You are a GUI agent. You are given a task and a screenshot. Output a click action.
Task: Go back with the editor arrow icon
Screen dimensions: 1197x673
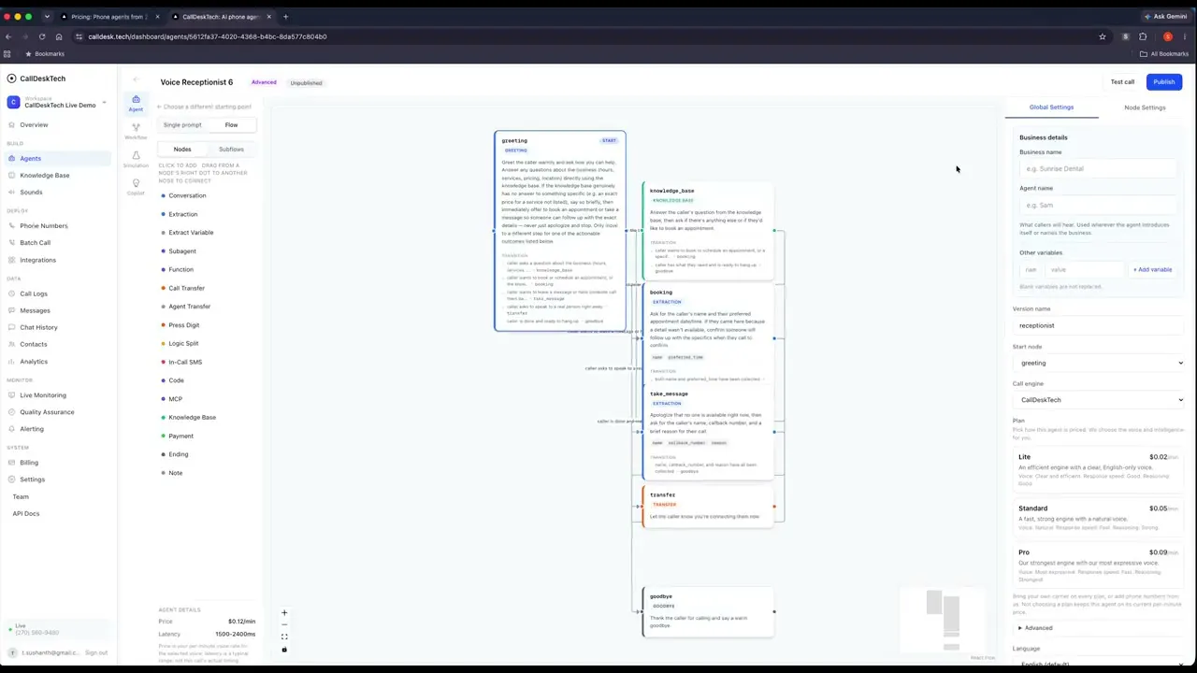point(136,80)
